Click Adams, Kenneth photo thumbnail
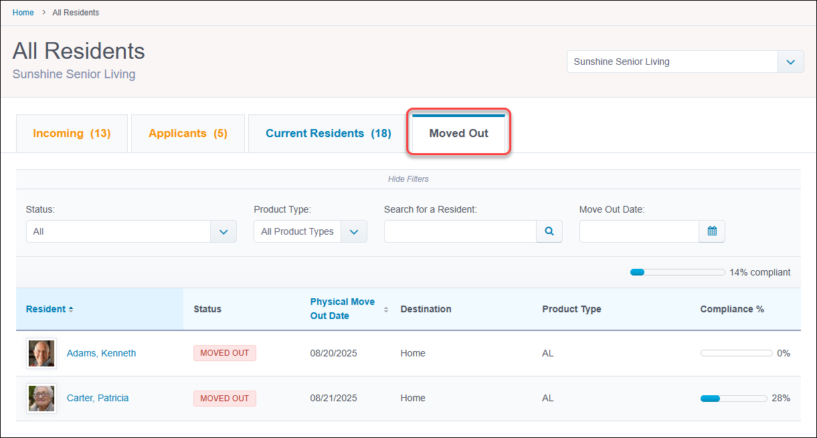Viewport: 817px width, 438px height. [x=41, y=353]
